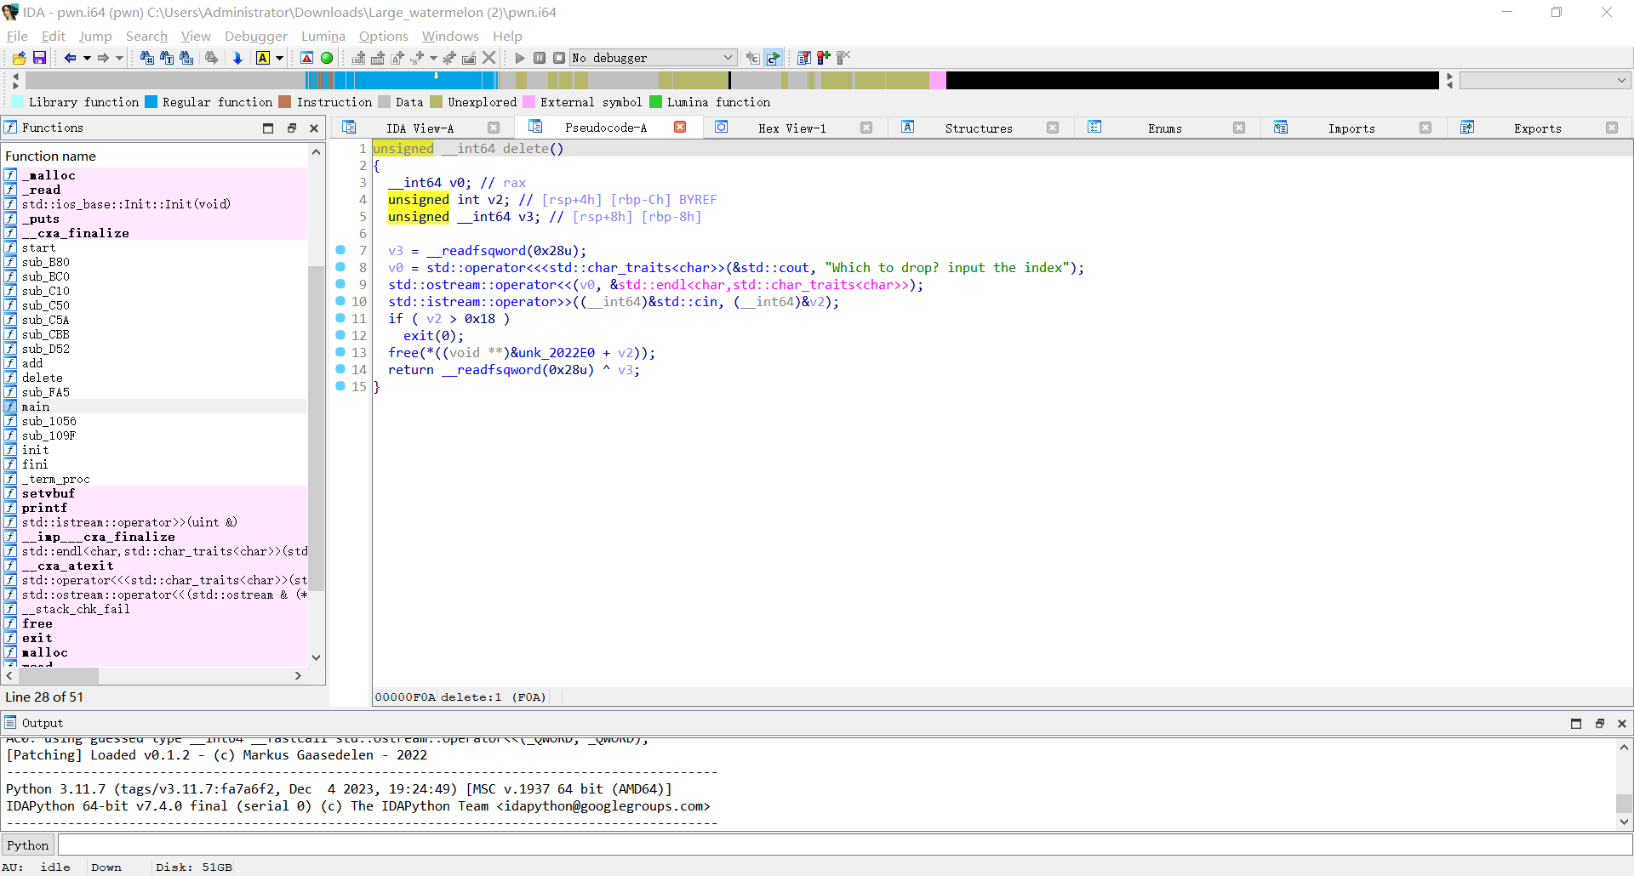Close the Pseudocode-A tab
Image resolution: width=1634 pixels, height=876 pixels.
680,127
